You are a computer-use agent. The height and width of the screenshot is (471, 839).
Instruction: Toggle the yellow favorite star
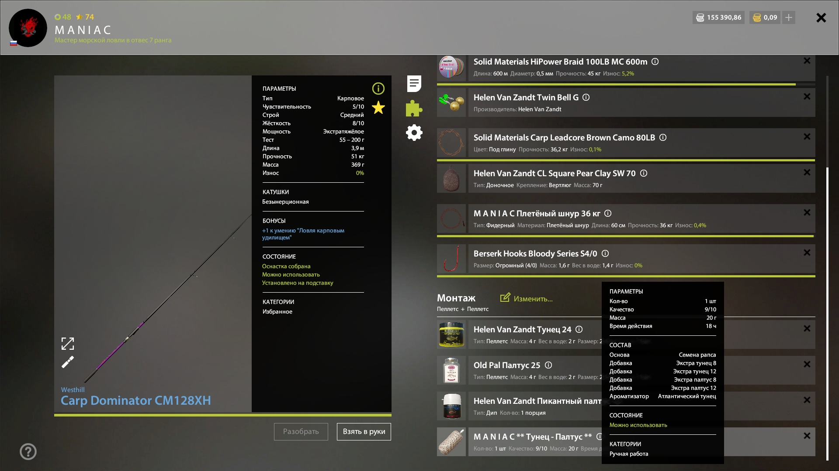coord(378,108)
